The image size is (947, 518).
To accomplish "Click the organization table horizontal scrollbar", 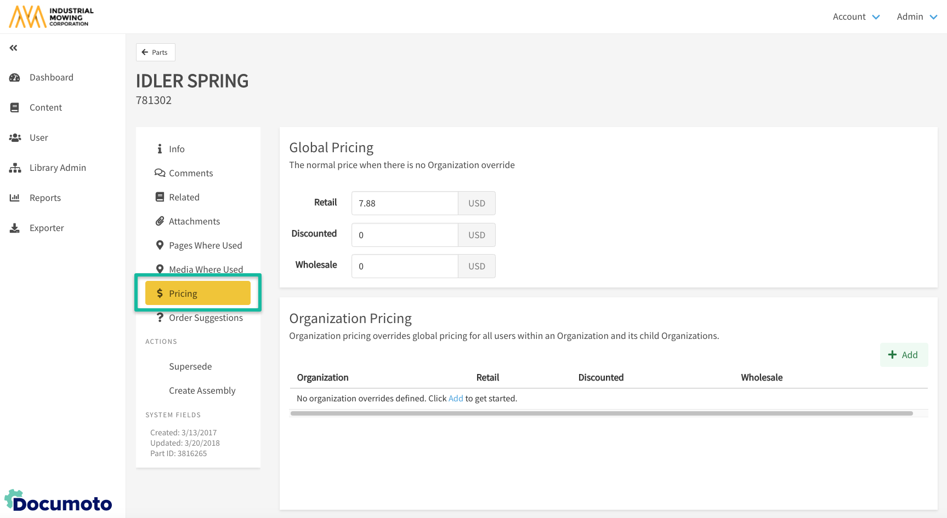I will coord(601,413).
